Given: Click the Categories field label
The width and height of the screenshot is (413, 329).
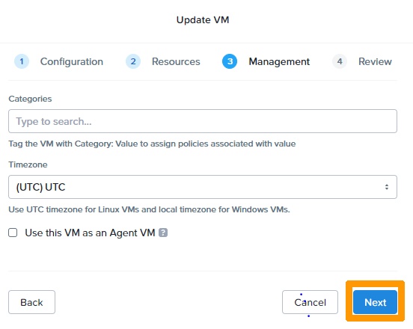Looking at the screenshot, I should click(x=30, y=99).
